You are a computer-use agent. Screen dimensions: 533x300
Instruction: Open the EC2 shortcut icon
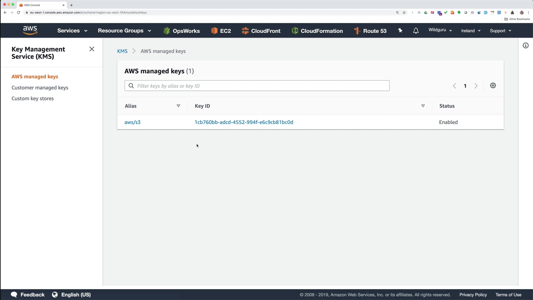click(214, 31)
